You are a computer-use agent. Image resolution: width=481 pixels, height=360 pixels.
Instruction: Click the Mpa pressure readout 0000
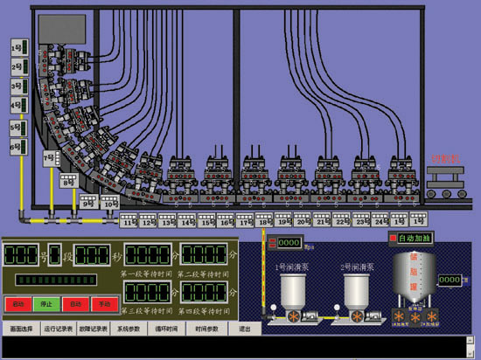click(x=289, y=243)
